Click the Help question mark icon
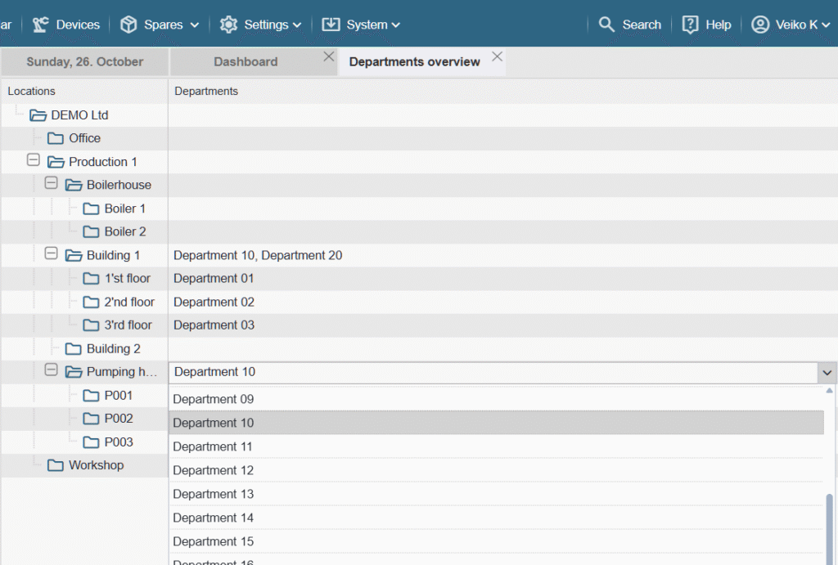This screenshot has height=565, width=838. point(691,25)
